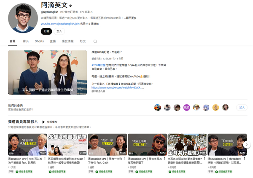Open the yellow teddy bear member avatar
Image resolution: width=253 pixels, height=178 pixels.
click(216, 108)
